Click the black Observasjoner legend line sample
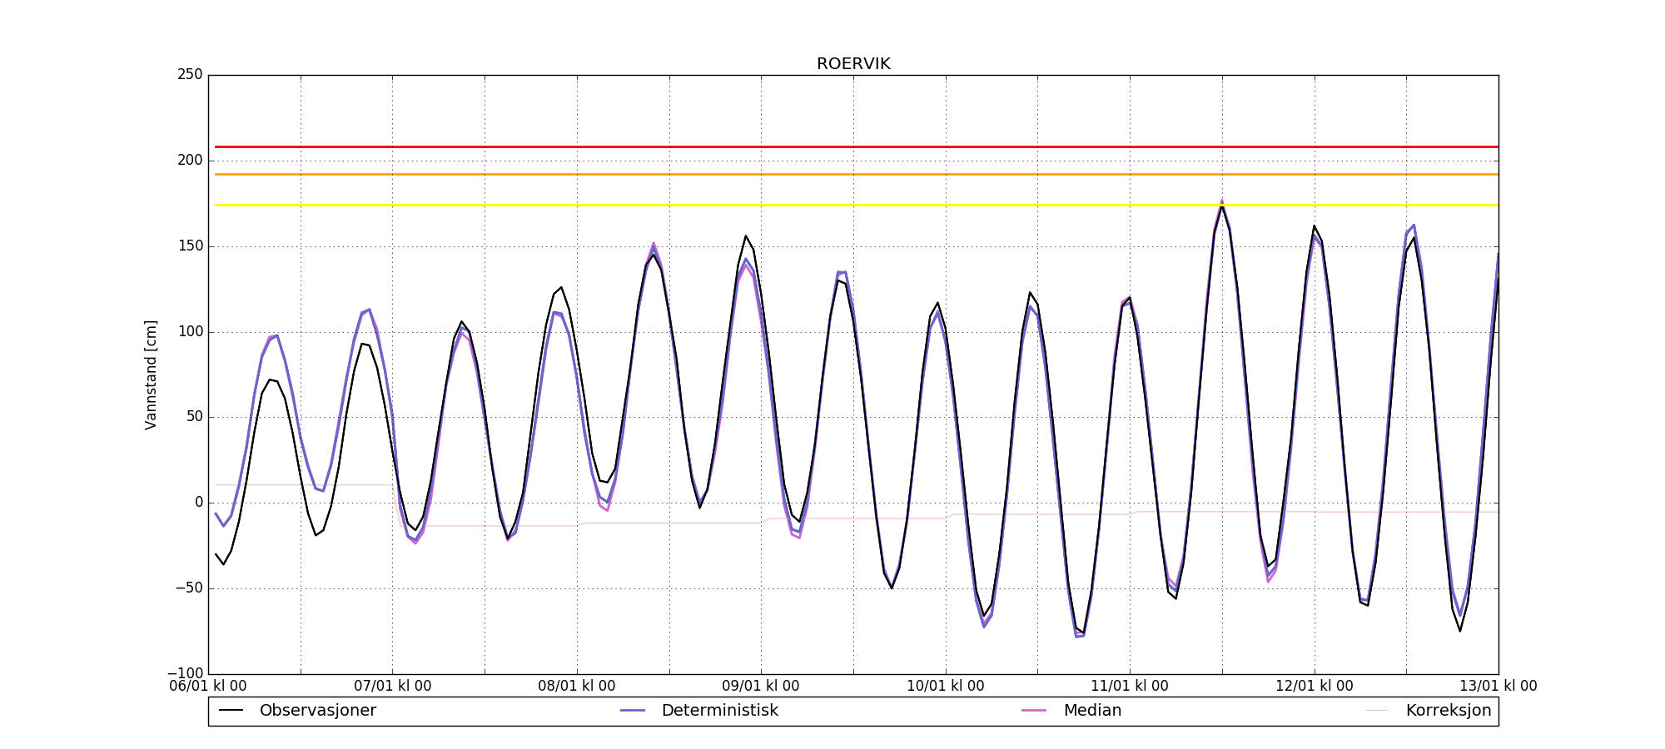This screenshot has width=1665, height=749. (x=231, y=711)
